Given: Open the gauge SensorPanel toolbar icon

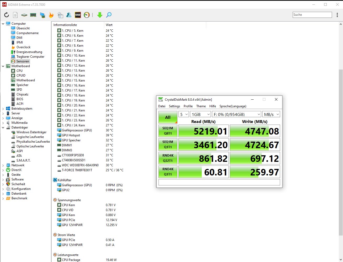Looking at the screenshot, I should (x=87, y=15).
